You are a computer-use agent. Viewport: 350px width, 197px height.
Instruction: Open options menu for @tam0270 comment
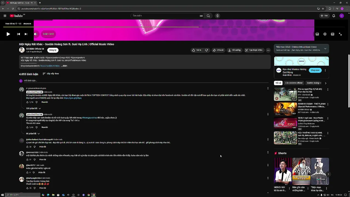pyautogui.click(x=268, y=165)
